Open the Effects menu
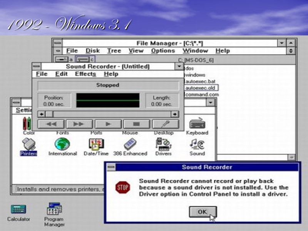Image resolution: width=308 pixels, height=231 pixels. click(x=85, y=74)
